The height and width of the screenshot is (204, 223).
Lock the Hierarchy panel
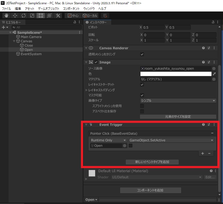[75, 22]
